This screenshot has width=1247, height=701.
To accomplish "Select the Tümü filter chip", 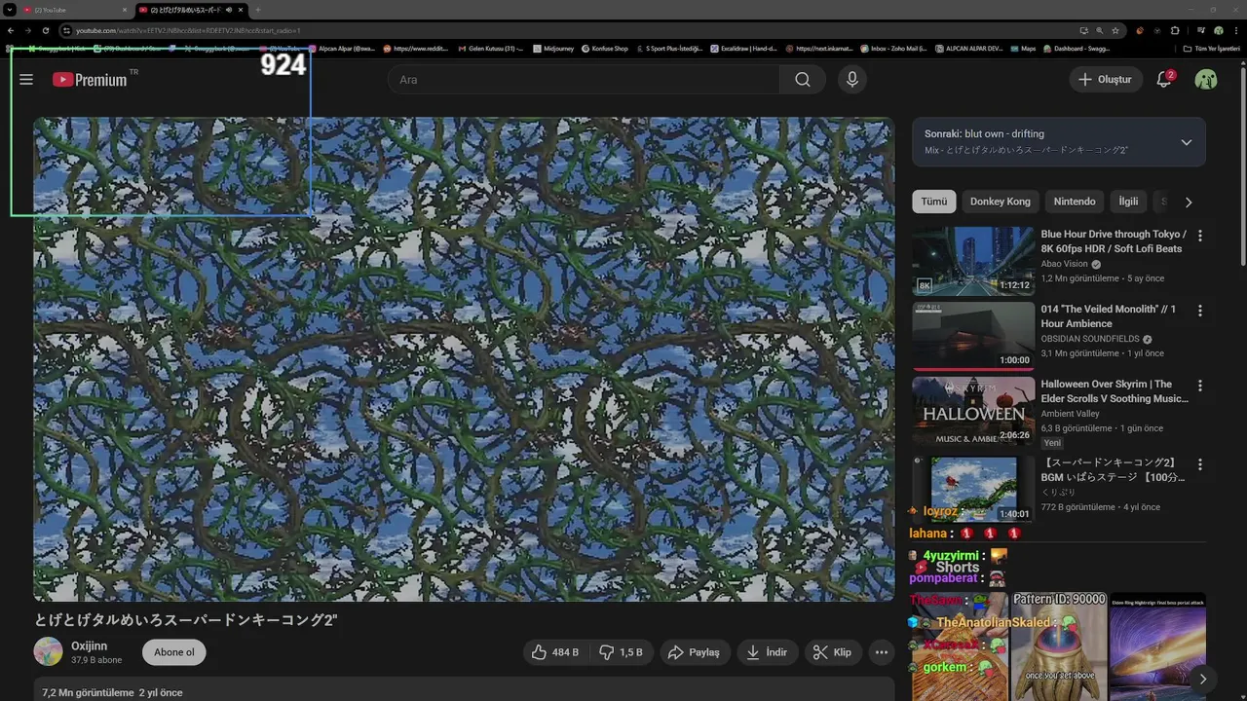I will pos(933,202).
